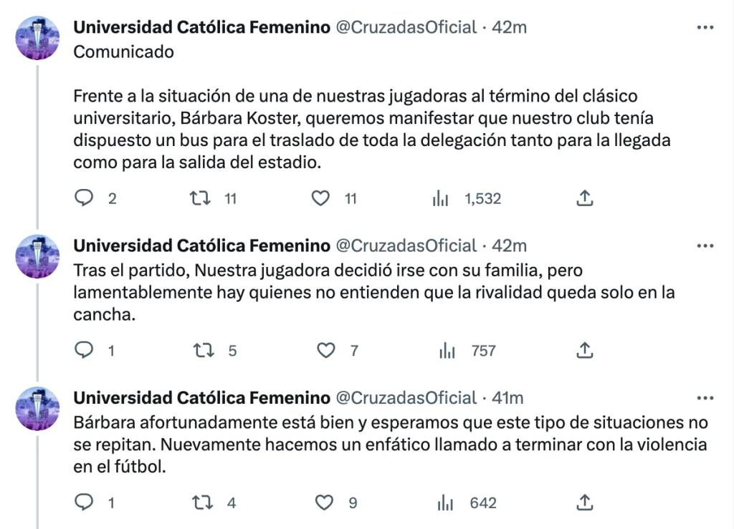Open more options on the second tweet
This screenshot has width=734, height=529.
[705, 246]
